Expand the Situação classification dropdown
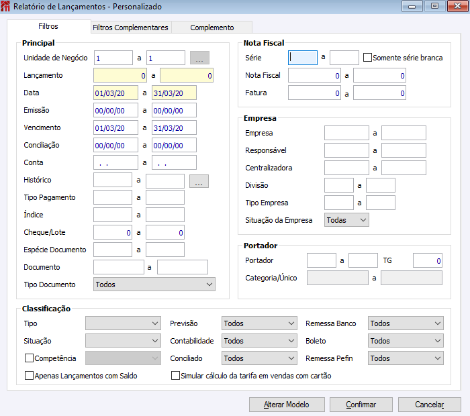470x416 pixels. [123, 341]
